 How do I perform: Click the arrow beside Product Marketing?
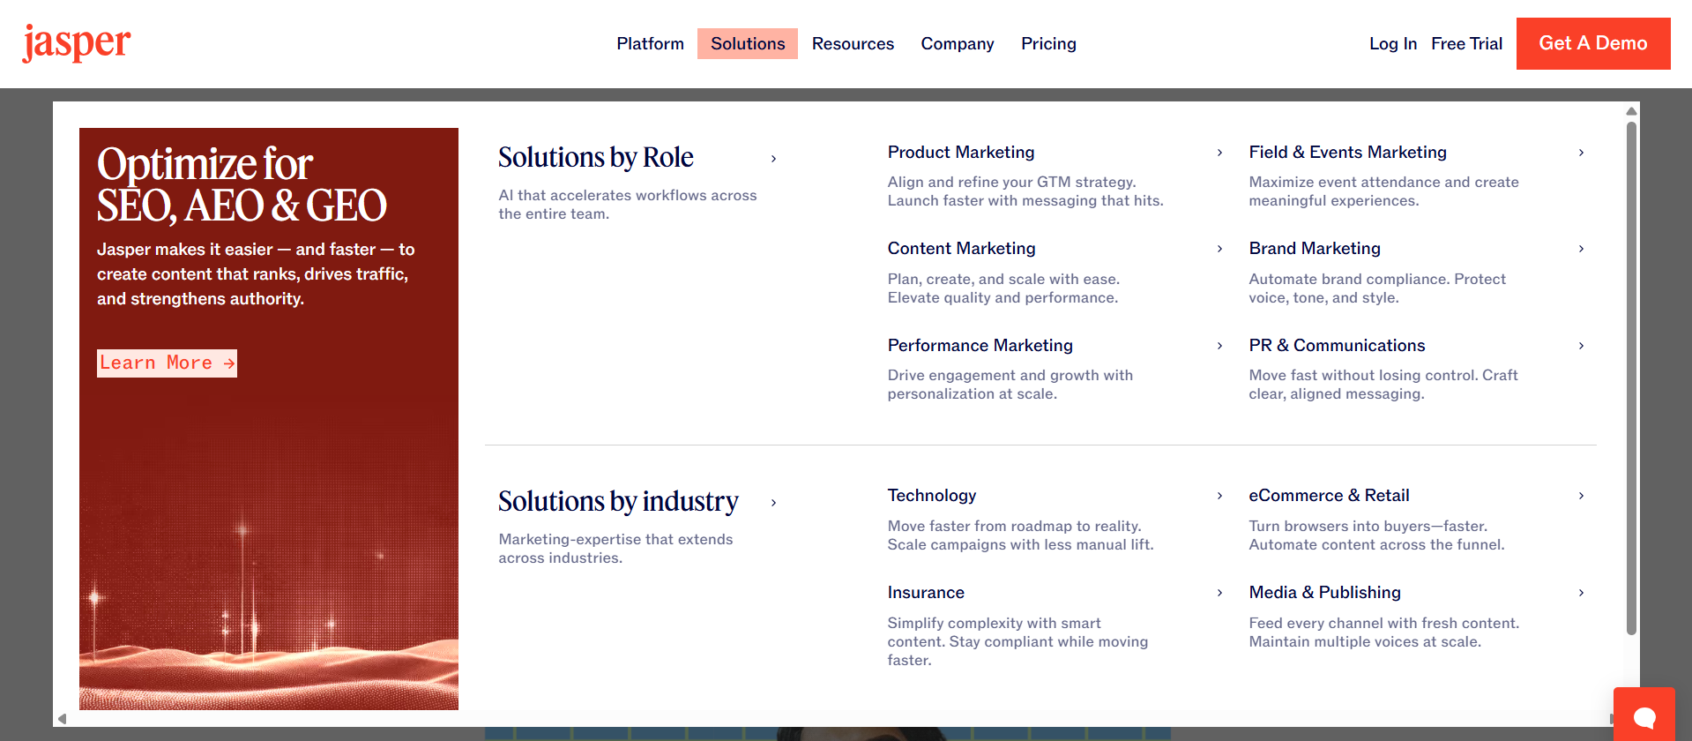coord(1219,153)
